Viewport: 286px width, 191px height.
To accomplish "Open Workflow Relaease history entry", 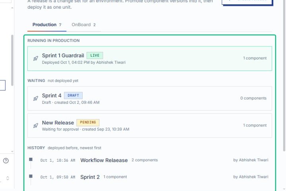I will [104, 160].
